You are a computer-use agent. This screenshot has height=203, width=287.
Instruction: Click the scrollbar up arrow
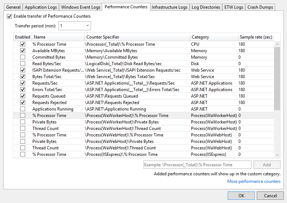[x=277, y=44]
